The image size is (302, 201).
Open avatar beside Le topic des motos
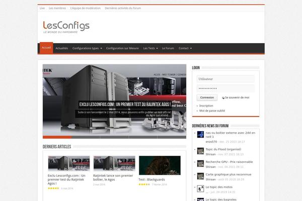click(x=200, y=189)
